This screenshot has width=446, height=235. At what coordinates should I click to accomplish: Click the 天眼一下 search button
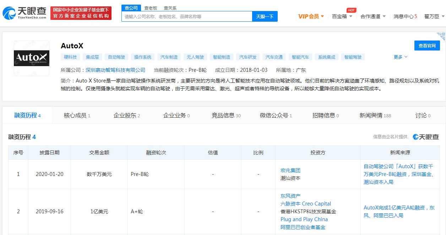(265, 16)
